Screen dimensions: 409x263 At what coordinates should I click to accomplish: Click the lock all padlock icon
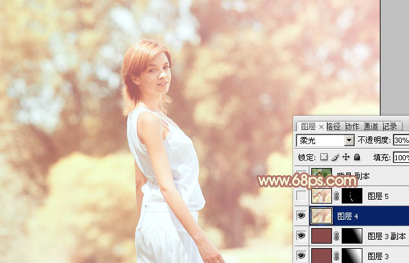[357, 157]
